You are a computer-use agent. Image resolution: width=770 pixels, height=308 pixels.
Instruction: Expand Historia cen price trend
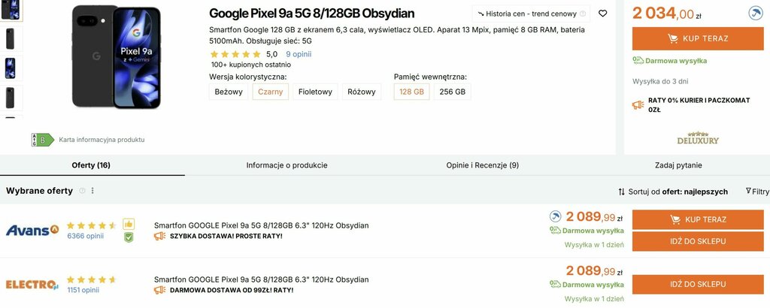(x=531, y=14)
